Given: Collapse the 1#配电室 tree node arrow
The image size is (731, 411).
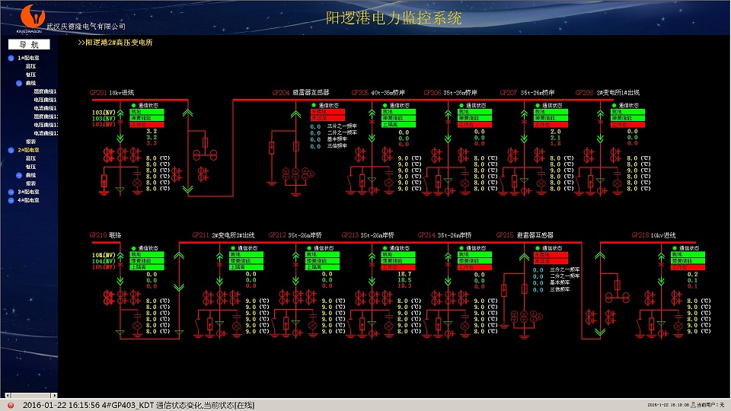Looking at the screenshot, I should pos(11,59).
